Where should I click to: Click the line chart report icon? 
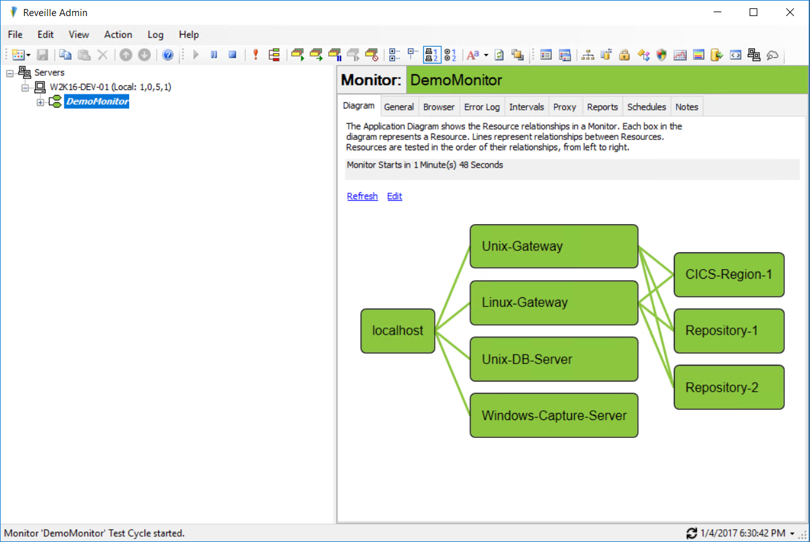pyautogui.click(x=680, y=55)
